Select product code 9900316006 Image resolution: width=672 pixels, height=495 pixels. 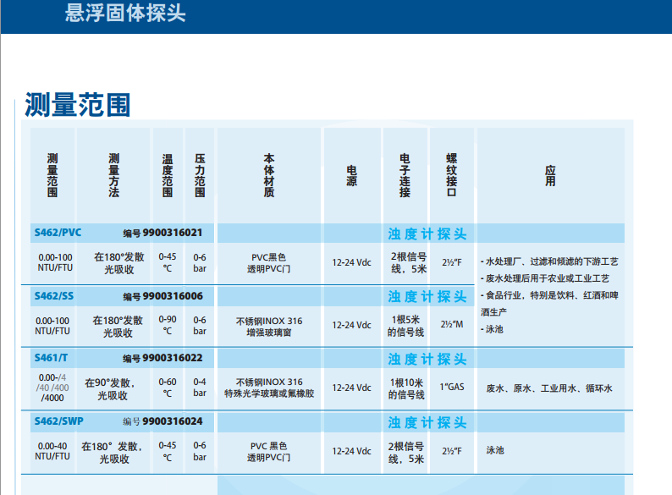tap(173, 296)
